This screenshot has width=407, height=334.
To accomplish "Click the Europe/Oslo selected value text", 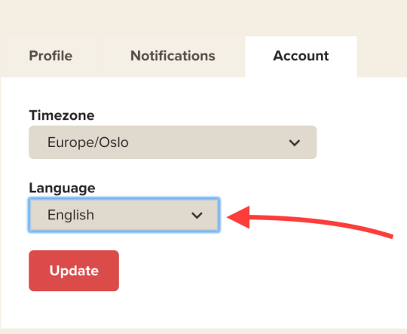I will (88, 142).
